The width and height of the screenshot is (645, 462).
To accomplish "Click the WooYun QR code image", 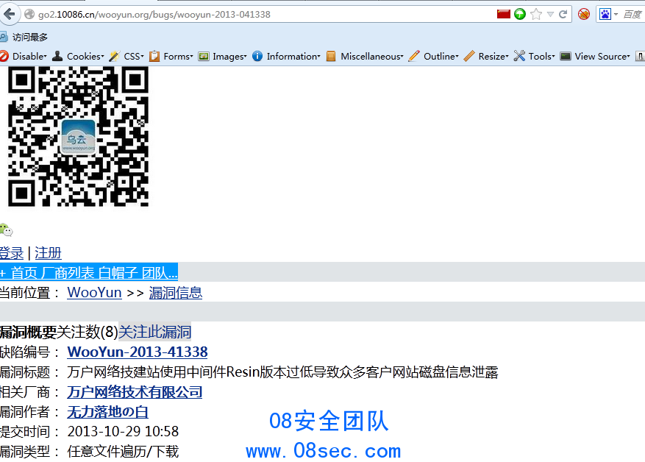I will pyautogui.click(x=78, y=136).
